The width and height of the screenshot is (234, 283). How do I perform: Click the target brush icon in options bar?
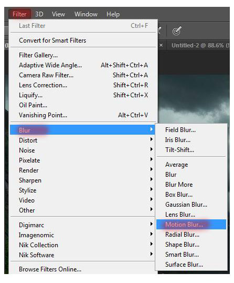pos(177,31)
